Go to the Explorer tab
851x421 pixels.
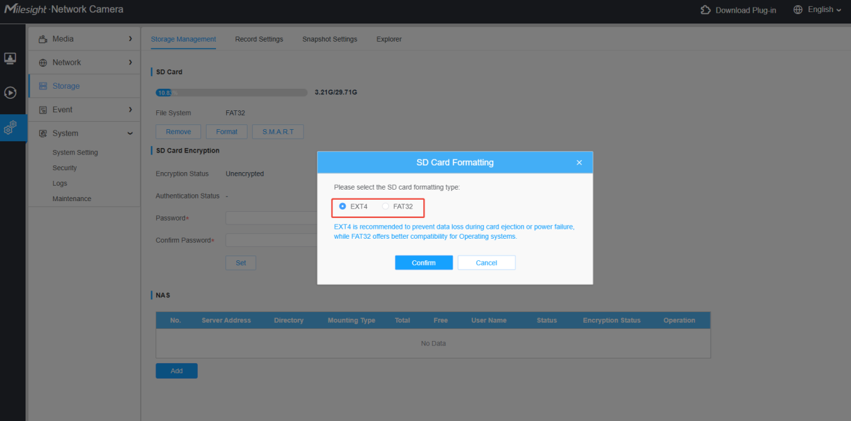389,39
